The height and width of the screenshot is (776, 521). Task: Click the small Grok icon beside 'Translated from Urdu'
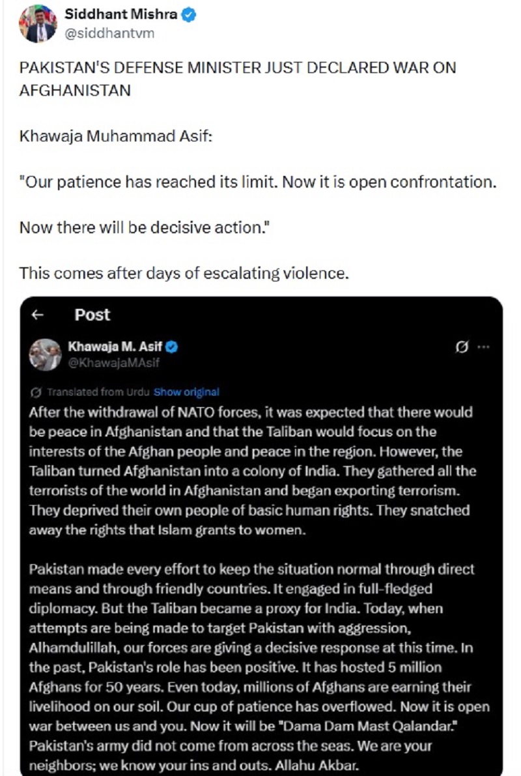36,392
